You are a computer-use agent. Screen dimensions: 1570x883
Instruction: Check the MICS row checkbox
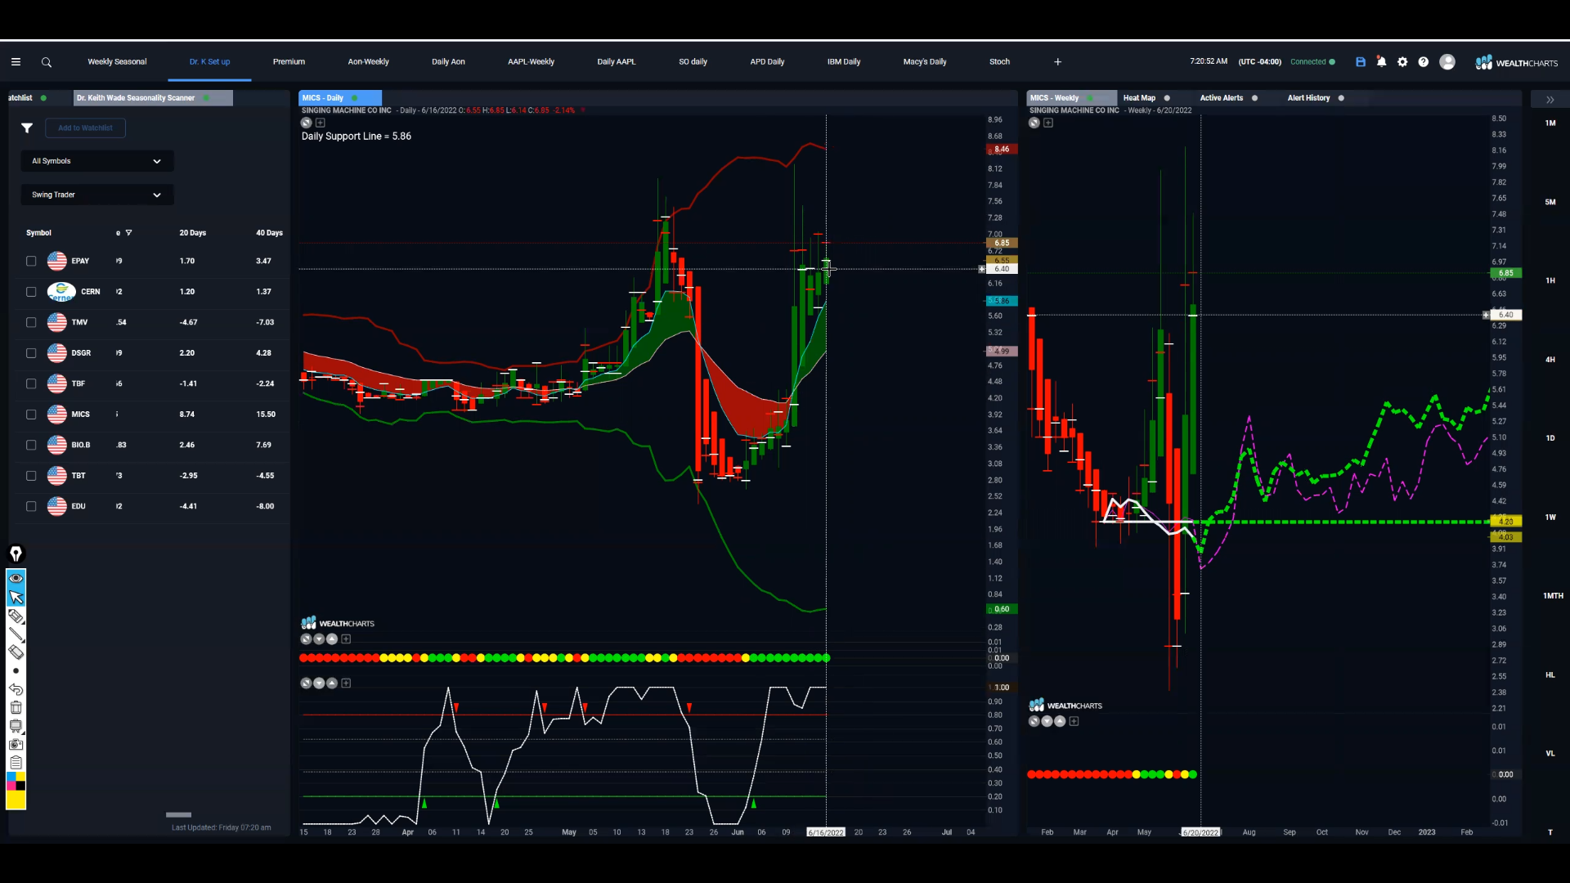coord(31,415)
